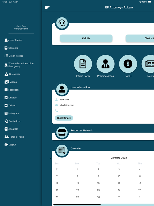Image resolution: width=154 pixels, height=206 pixels.
Task: Select January 18 on the calendar
Action: (x=140, y=183)
